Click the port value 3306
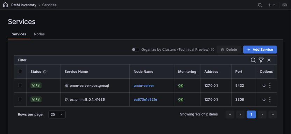 pyautogui.click(x=240, y=99)
